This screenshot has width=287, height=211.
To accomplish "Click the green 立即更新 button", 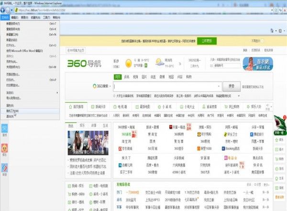I will pyautogui.click(x=207, y=41).
